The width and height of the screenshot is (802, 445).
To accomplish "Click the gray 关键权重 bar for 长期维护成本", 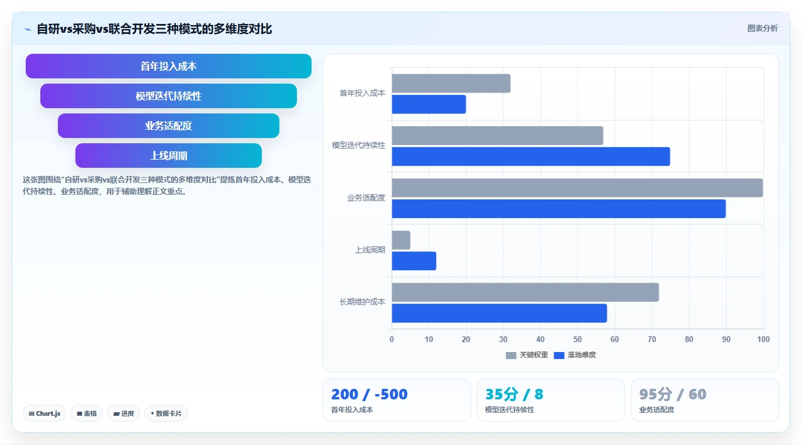I will 526,292.
